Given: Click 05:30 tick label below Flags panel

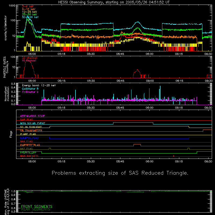Looking at the screenshot, I should [91, 162].
